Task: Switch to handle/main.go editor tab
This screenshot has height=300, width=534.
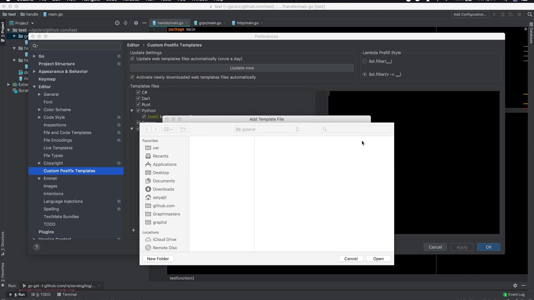Action: pyautogui.click(x=170, y=23)
